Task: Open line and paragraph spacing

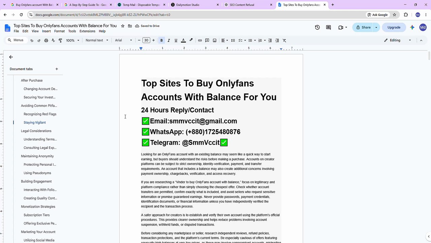Action: pos(233,40)
